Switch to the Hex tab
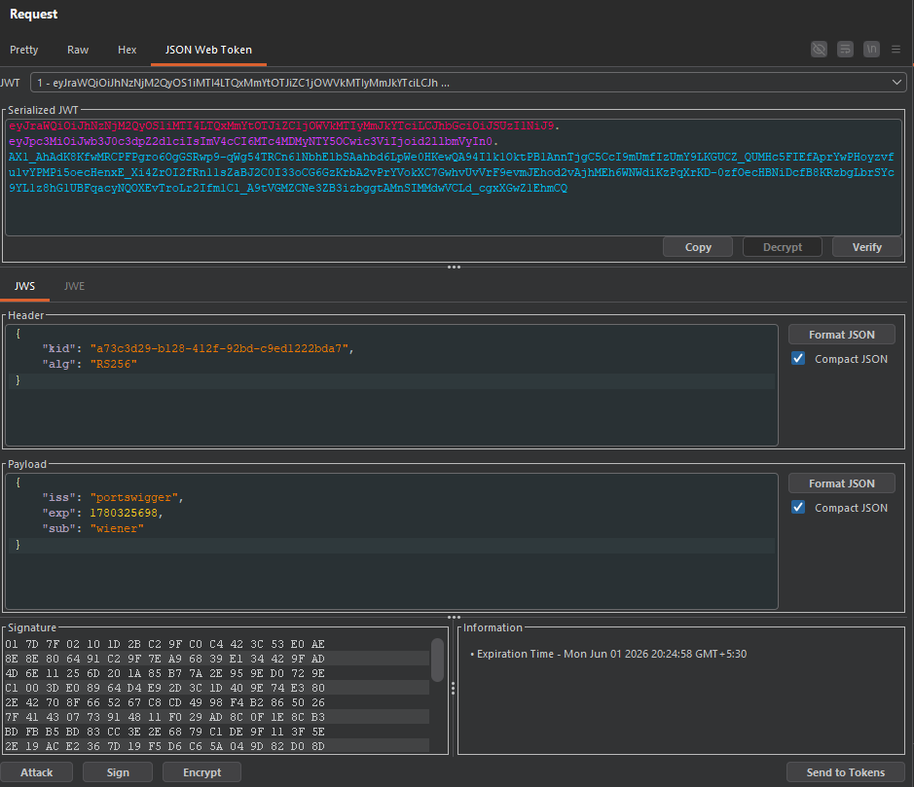914x787 pixels. pos(128,50)
